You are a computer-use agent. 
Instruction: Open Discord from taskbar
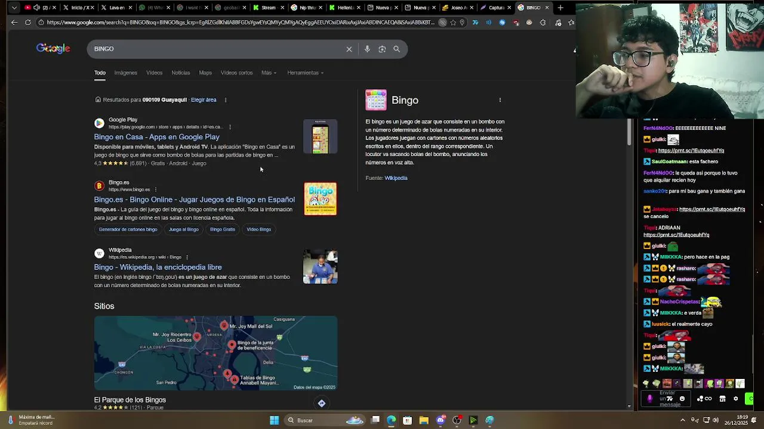point(440,420)
